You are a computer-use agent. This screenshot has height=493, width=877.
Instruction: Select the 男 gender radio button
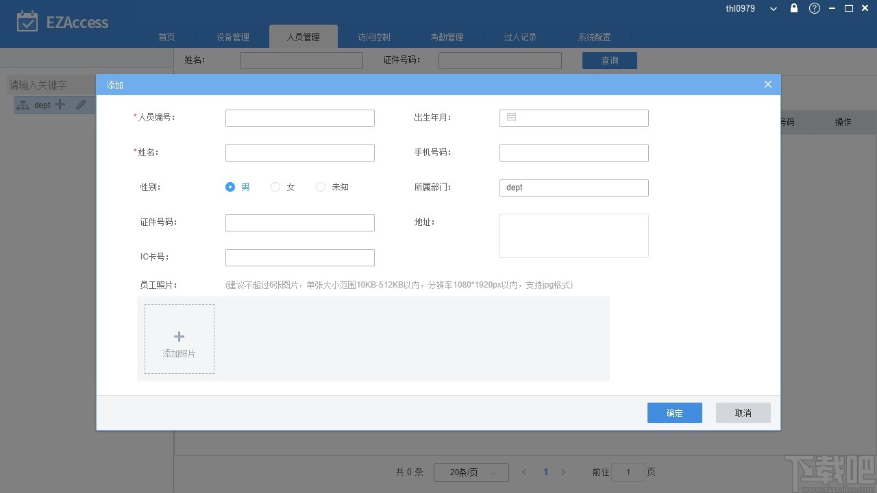(230, 186)
